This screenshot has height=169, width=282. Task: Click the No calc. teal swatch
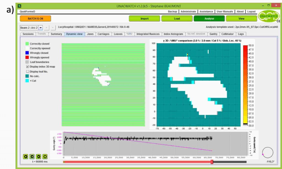pos(27,76)
